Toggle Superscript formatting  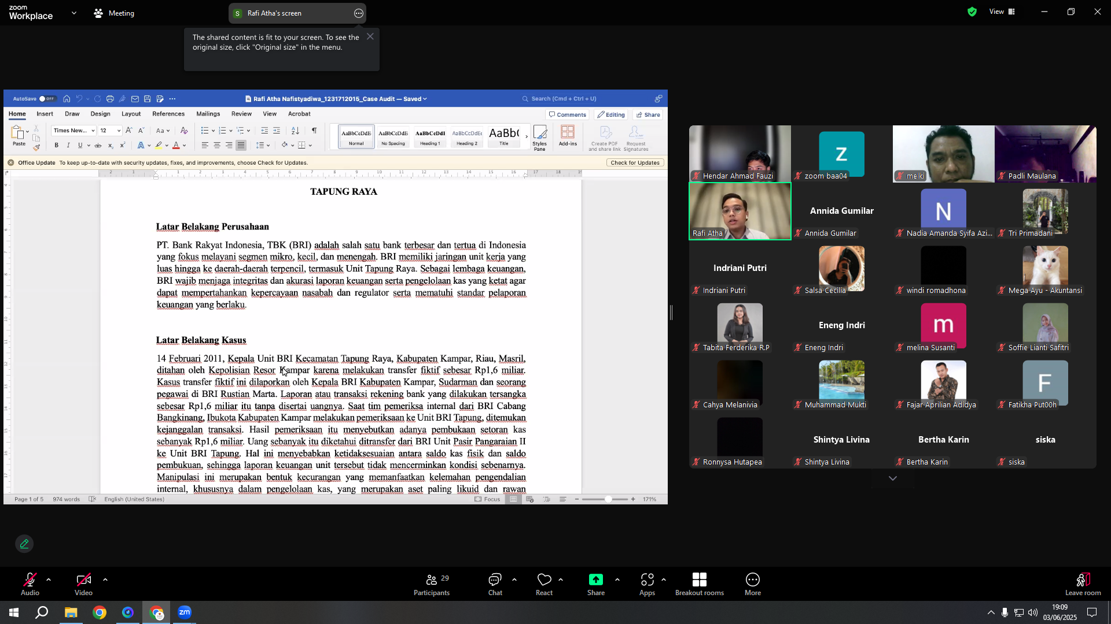pos(123,145)
